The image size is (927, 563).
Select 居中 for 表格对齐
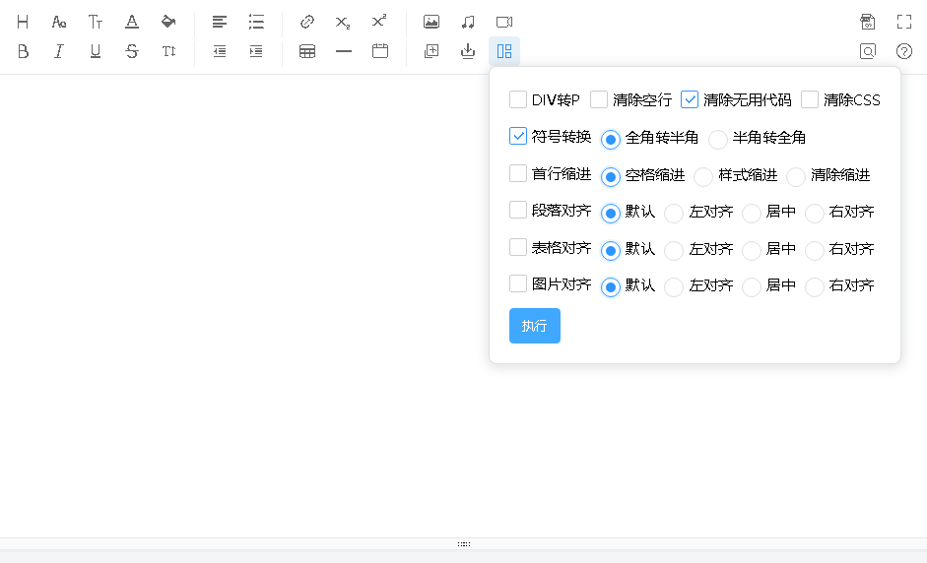coord(751,250)
